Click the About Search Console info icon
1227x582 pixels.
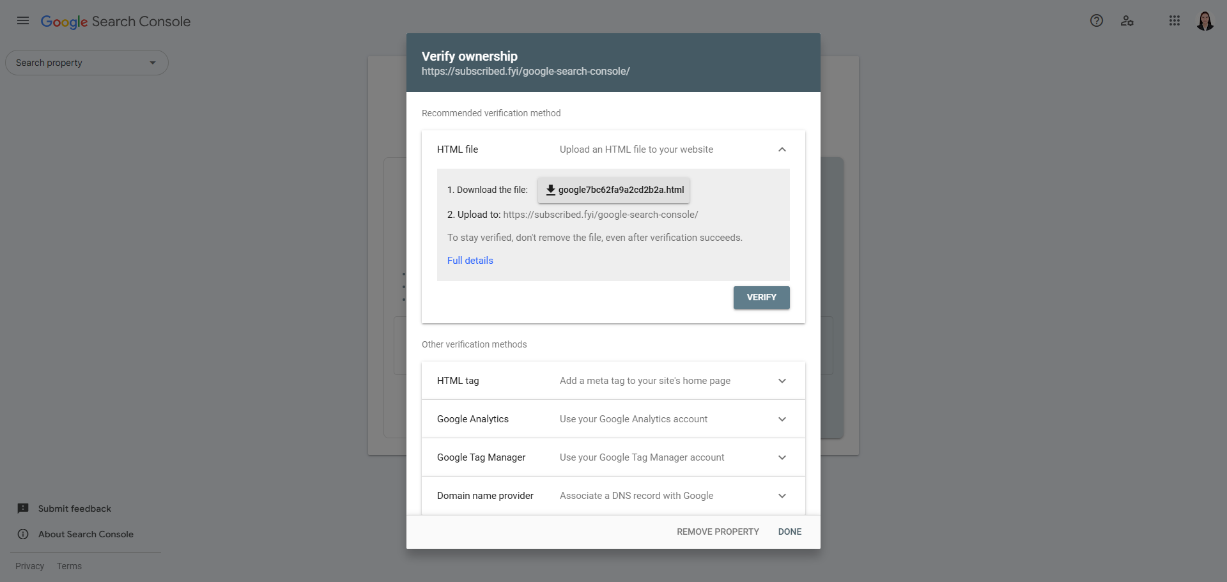[23, 534]
